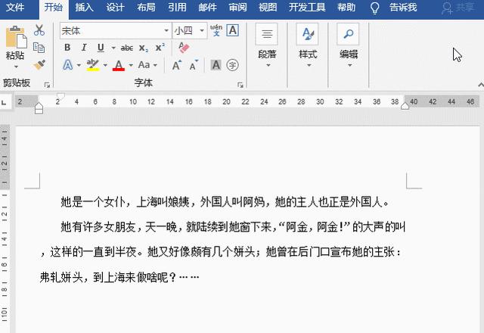Viewport: 484px width, 333px height.
Task: Toggle subscript formatting
Action: click(143, 48)
